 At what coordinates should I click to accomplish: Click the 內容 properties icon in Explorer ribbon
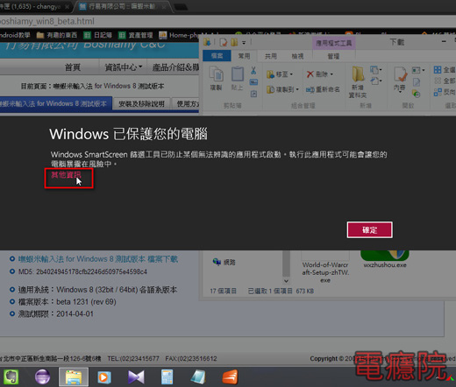coord(400,79)
